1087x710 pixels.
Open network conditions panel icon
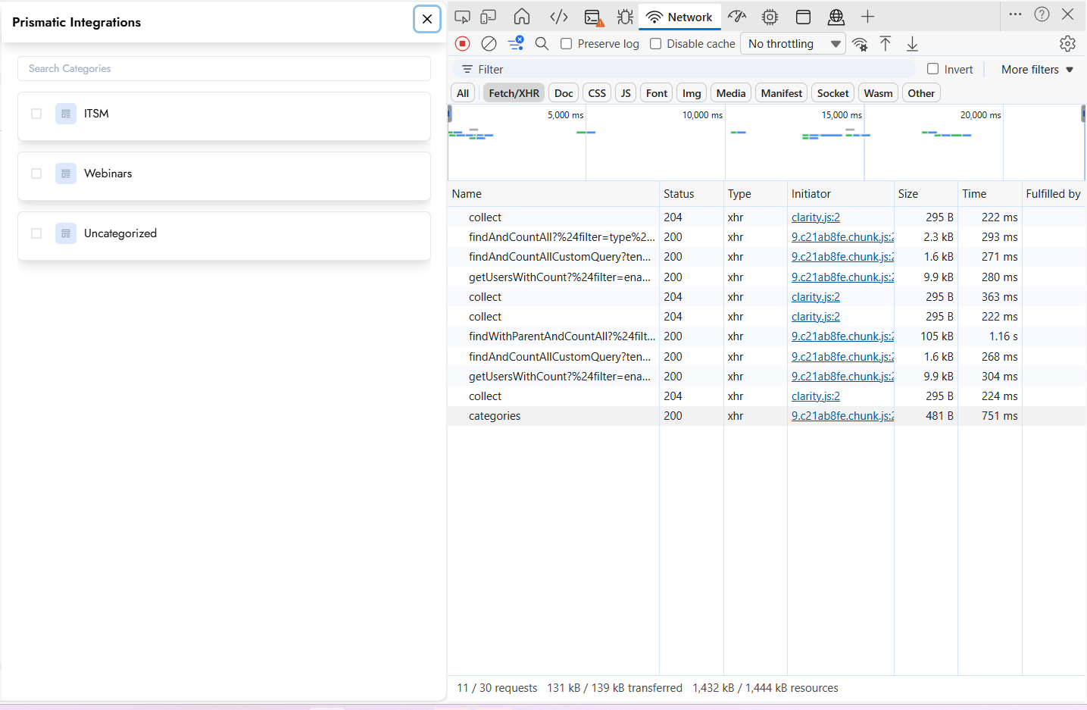tap(860, 44)
